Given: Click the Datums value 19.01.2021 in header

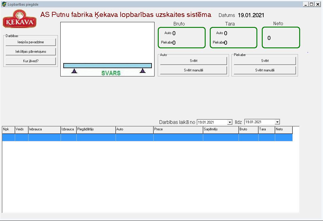Looking at the screenshot, I should pyautogui.click(x=251, y=15).
